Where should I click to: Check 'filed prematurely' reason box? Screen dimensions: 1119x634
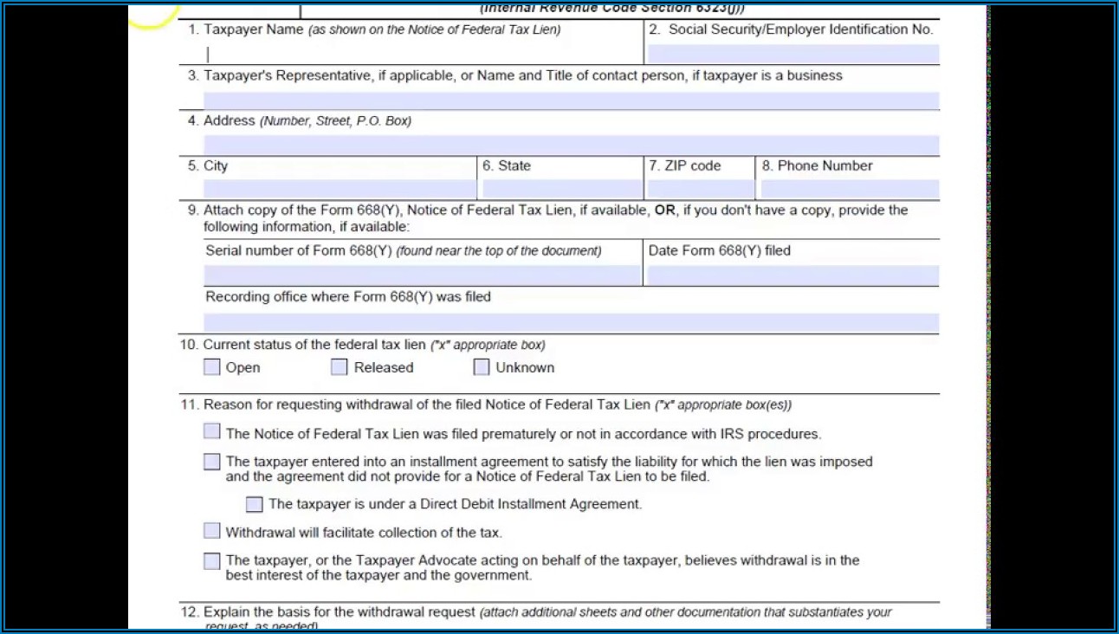click(212, 431)
